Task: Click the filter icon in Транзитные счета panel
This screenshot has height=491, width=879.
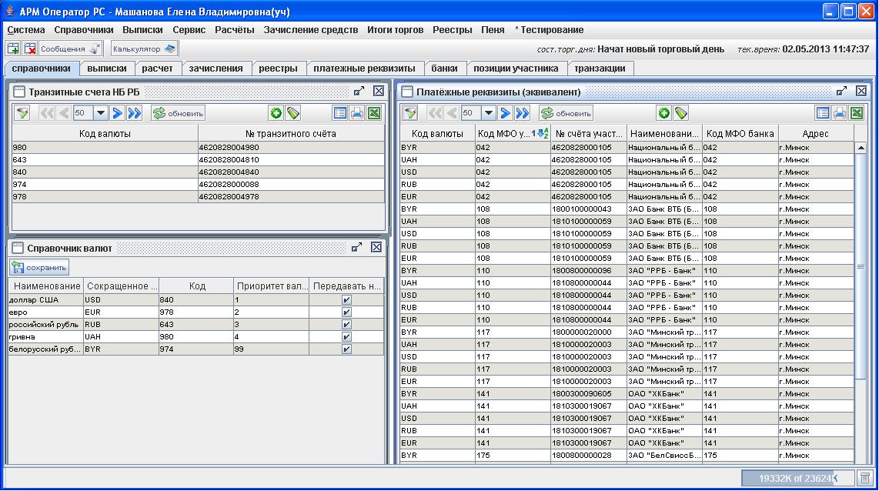Action: click(x=23, y=113)
